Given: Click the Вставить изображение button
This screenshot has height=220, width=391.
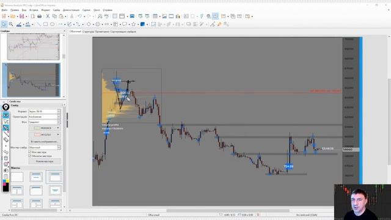Looking at the screenshot, I should [x=45, y=141].
